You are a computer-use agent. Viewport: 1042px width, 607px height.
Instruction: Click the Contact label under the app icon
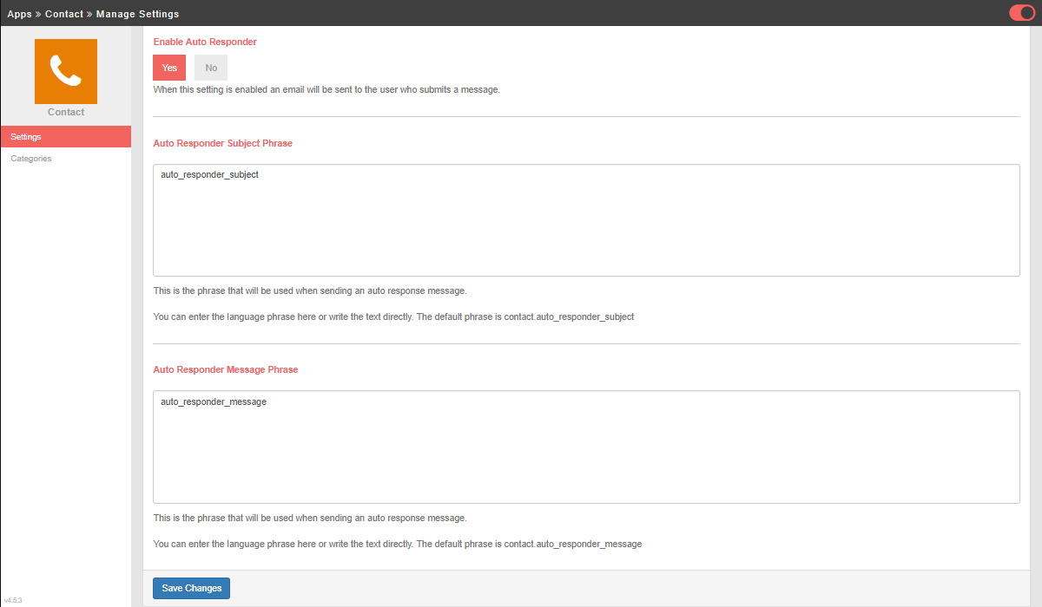66,112
